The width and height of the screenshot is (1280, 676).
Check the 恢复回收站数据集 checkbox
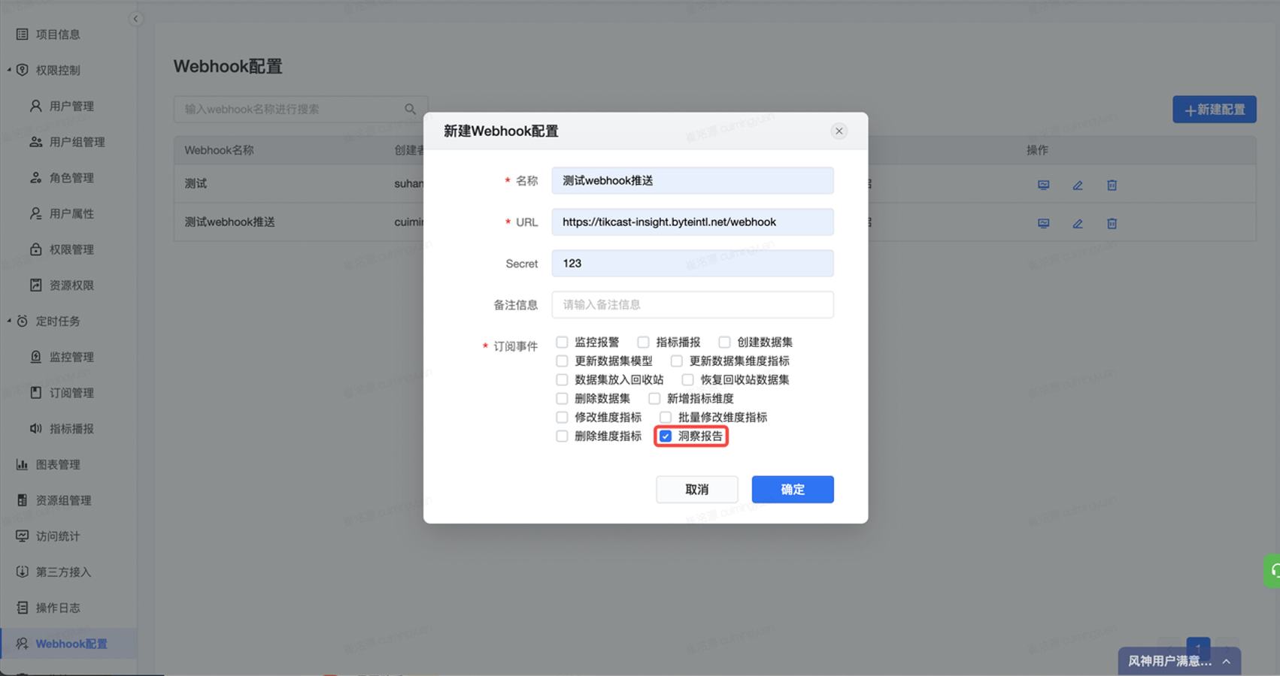tap(687, 380)
